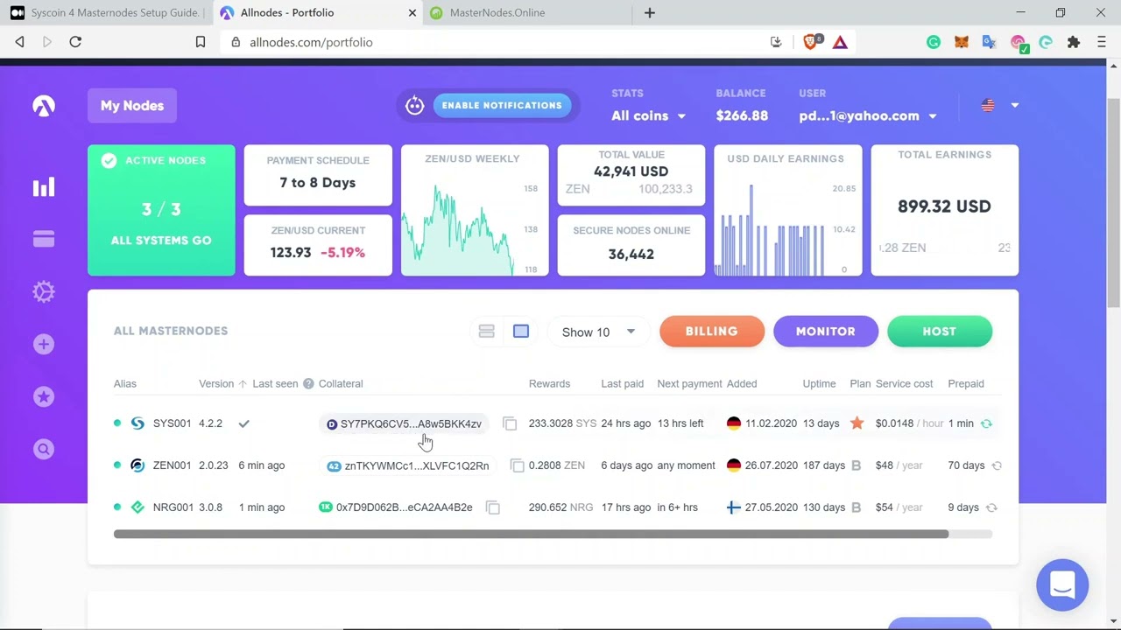Open the browser main menu
The image size is (1121, 630).
point(1102,42)
